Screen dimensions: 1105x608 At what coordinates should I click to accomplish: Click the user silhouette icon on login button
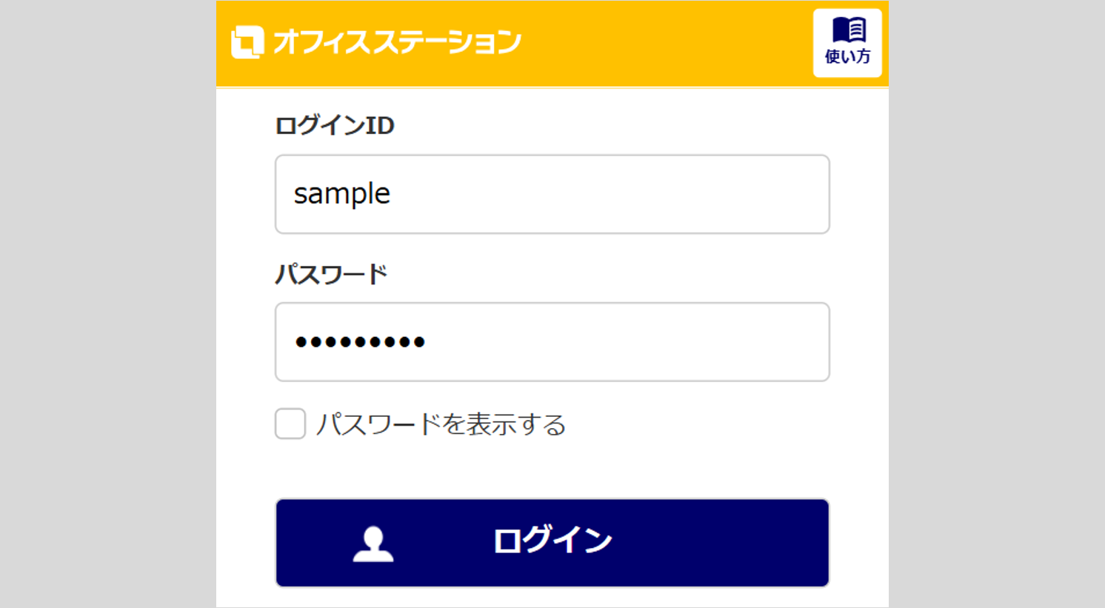(373, 544)
